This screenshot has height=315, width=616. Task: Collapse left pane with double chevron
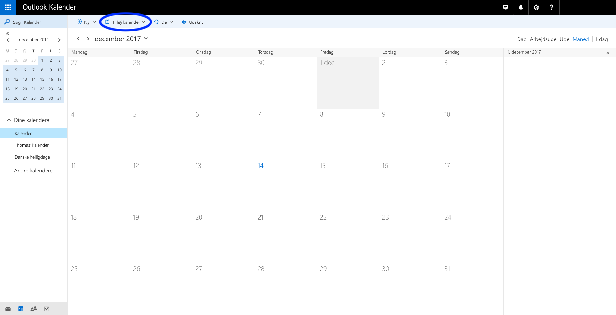point(7,33)
